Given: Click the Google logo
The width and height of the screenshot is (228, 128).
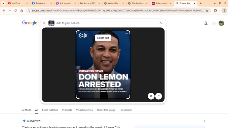Looking at the screenshot, I should coord(30,23).
